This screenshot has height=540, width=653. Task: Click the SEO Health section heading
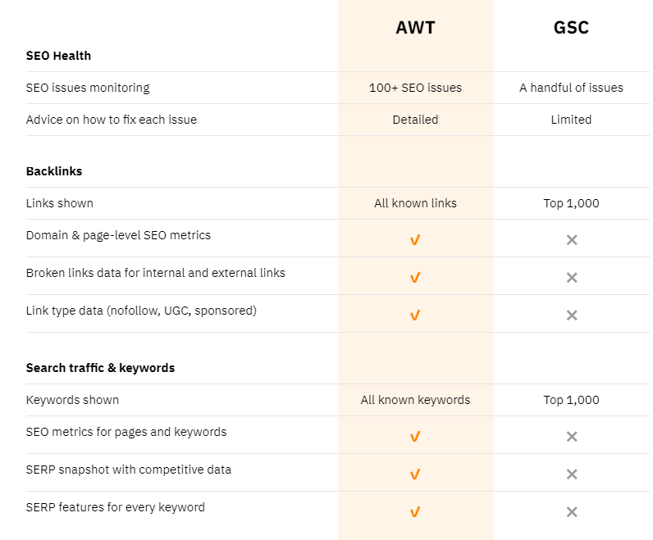pos(58,56)
